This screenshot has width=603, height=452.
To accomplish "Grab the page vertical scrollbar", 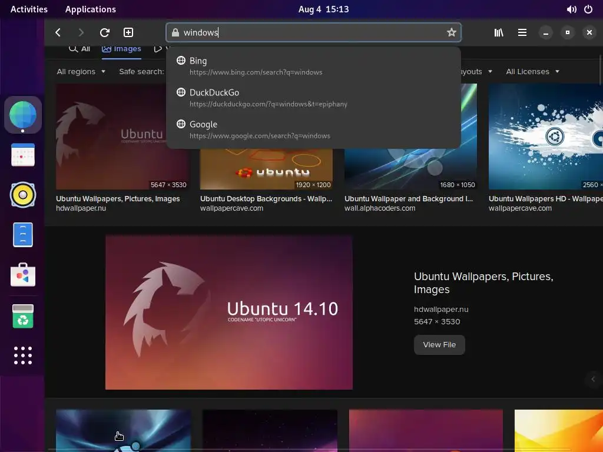I will point(601,70).
